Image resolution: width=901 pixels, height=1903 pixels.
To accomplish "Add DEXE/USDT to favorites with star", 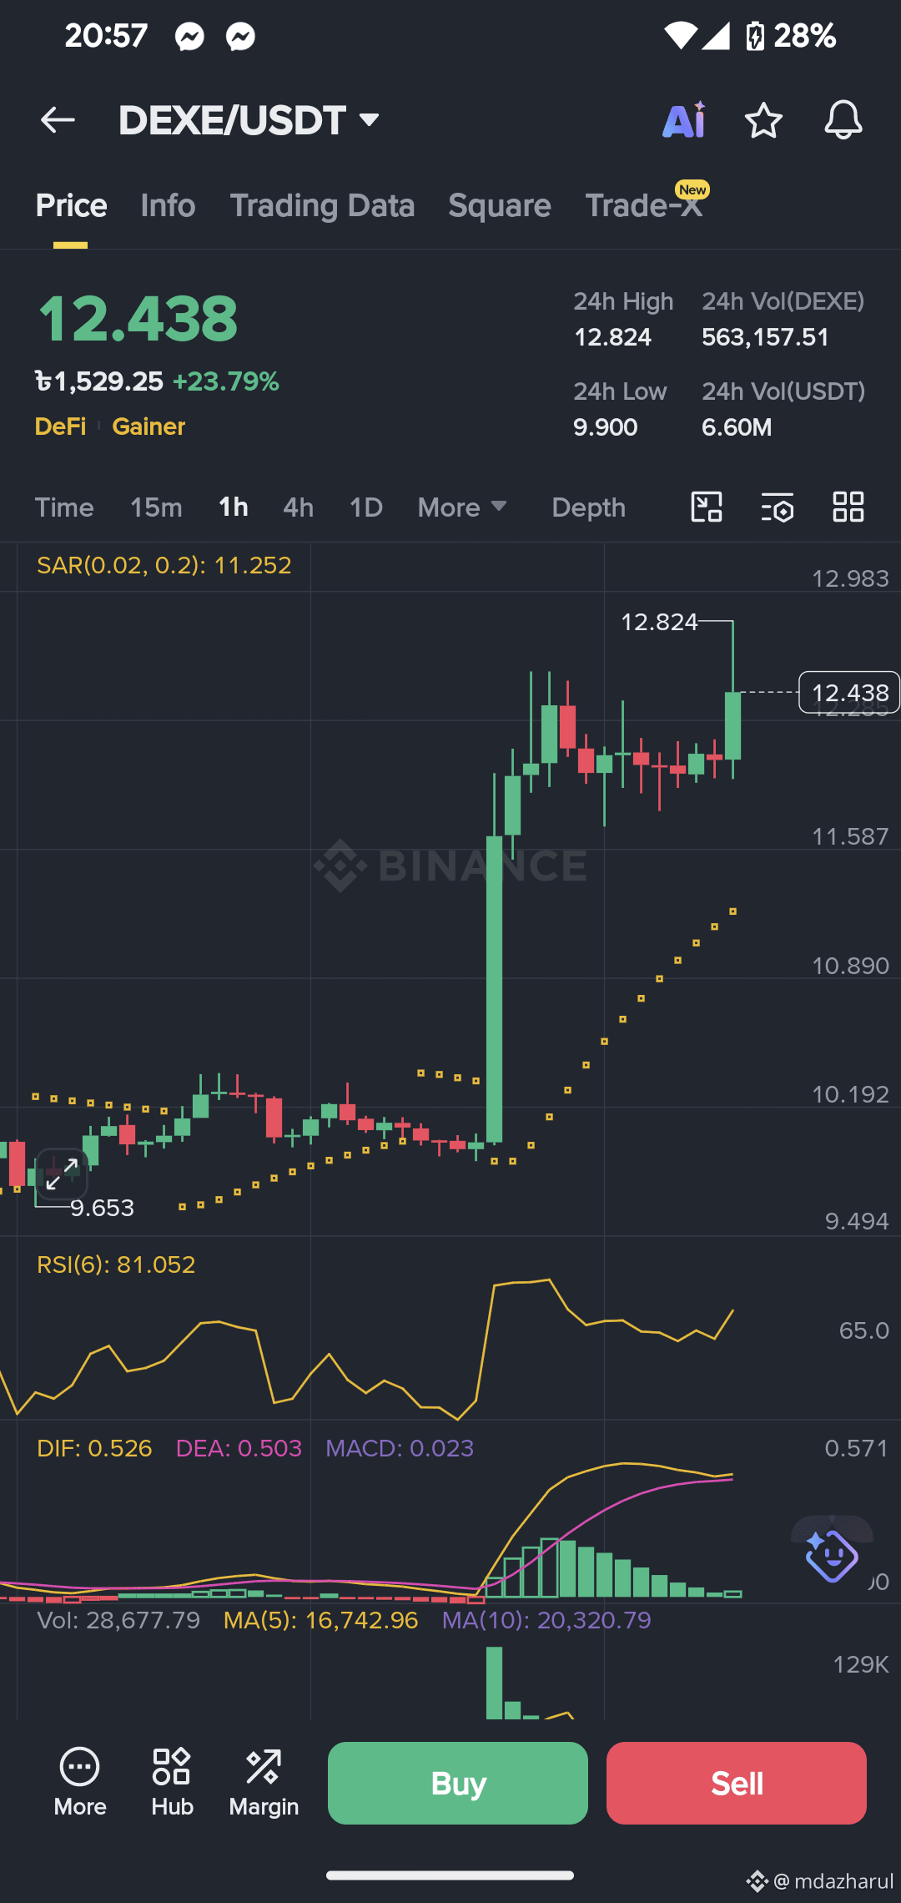I will click(x=763, y=120).
